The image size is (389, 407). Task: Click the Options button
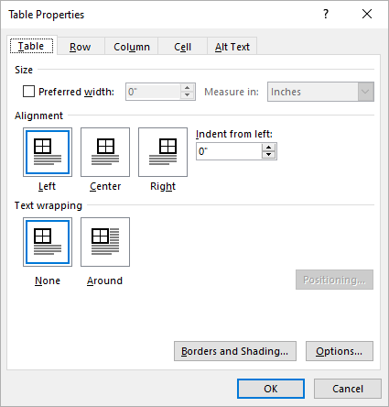click(x=340, y=351)
